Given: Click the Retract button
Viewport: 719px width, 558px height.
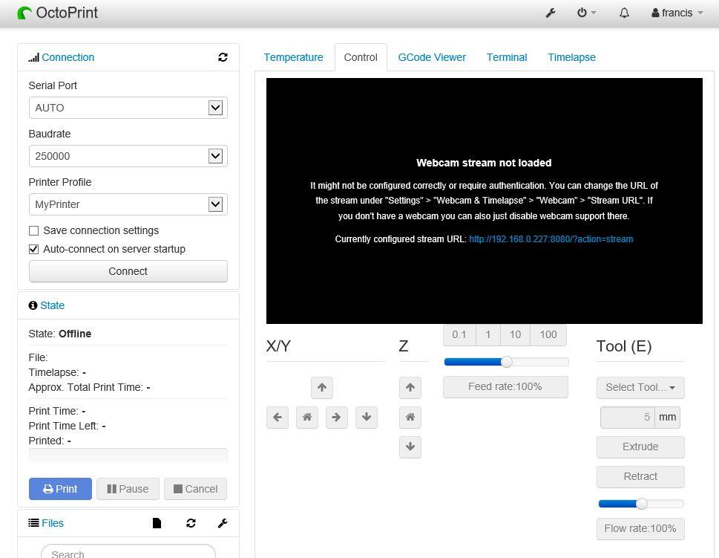Looking at the screenshot, I should (x=640, y=477).
